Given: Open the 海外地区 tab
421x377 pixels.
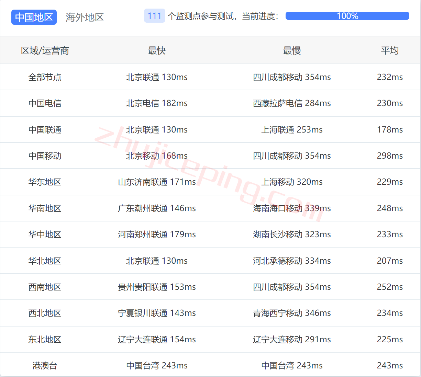Looking at the screenshot, I should click(85, 17).
